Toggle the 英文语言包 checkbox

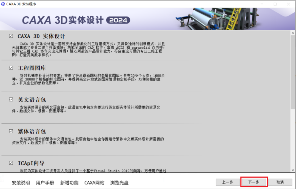pyautogui.click(x=11, y=99)
